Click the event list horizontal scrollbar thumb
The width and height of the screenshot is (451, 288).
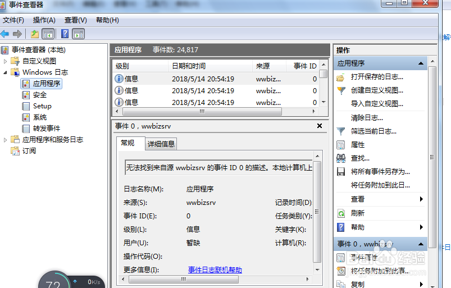coord(202,111)
